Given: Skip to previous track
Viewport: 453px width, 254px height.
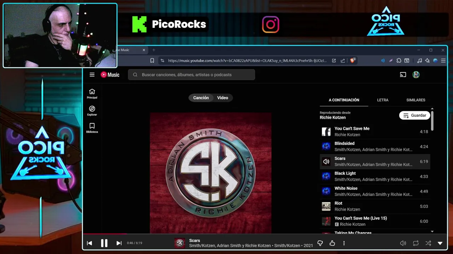Looking at the screenshot, I should (x=90, y=243).
